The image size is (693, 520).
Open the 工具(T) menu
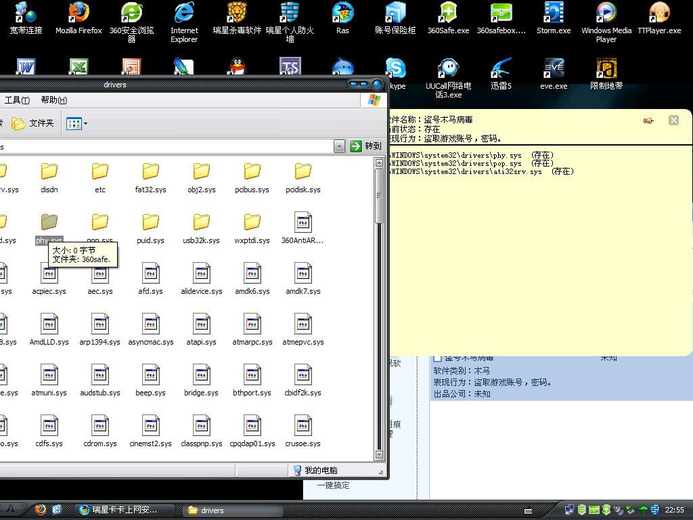pos(17,100)
